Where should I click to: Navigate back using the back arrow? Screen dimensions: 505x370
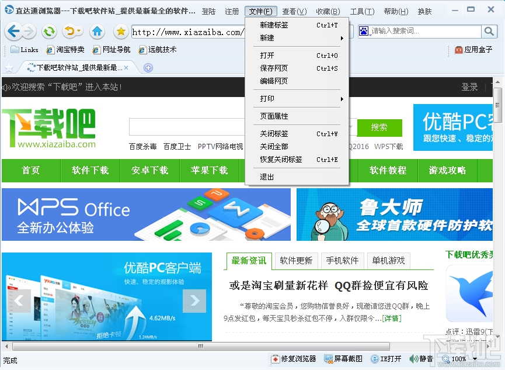(15, 32)
